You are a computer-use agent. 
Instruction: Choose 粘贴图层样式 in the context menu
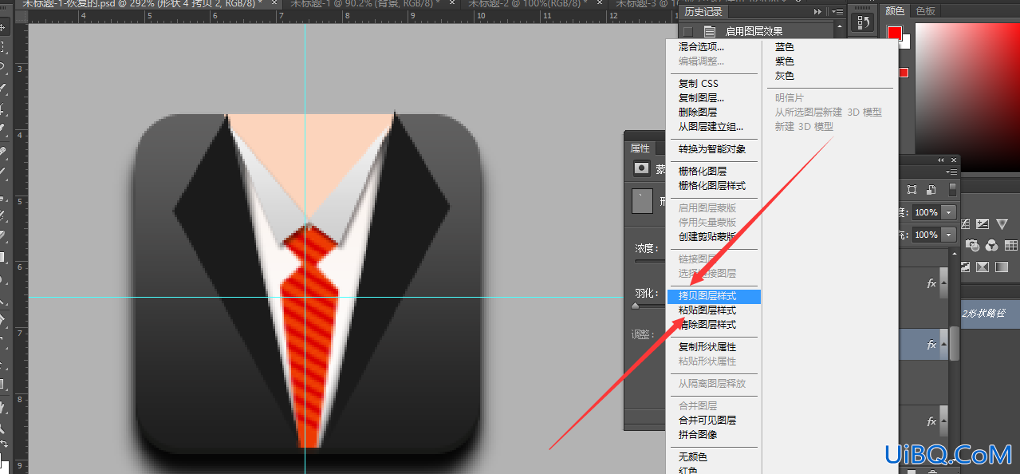(707, 310)
